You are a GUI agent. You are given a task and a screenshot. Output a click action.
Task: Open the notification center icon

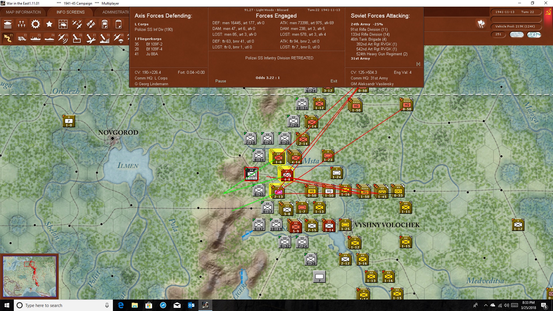click(x=544, y=305)
